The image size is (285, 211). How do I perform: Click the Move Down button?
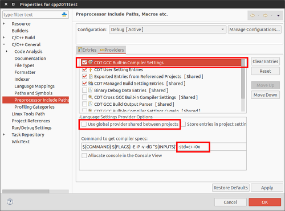[x=265, y=95]
